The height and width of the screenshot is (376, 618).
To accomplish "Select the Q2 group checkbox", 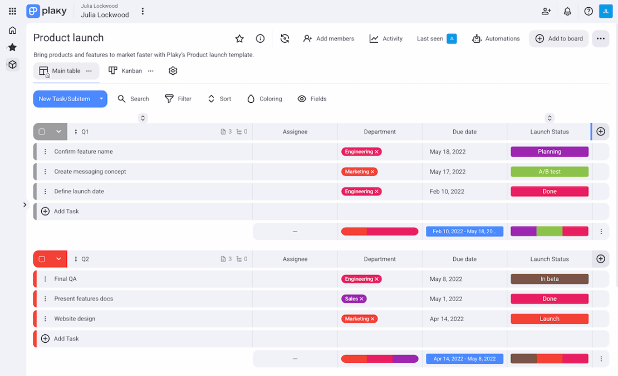I will tap(42, 259).
